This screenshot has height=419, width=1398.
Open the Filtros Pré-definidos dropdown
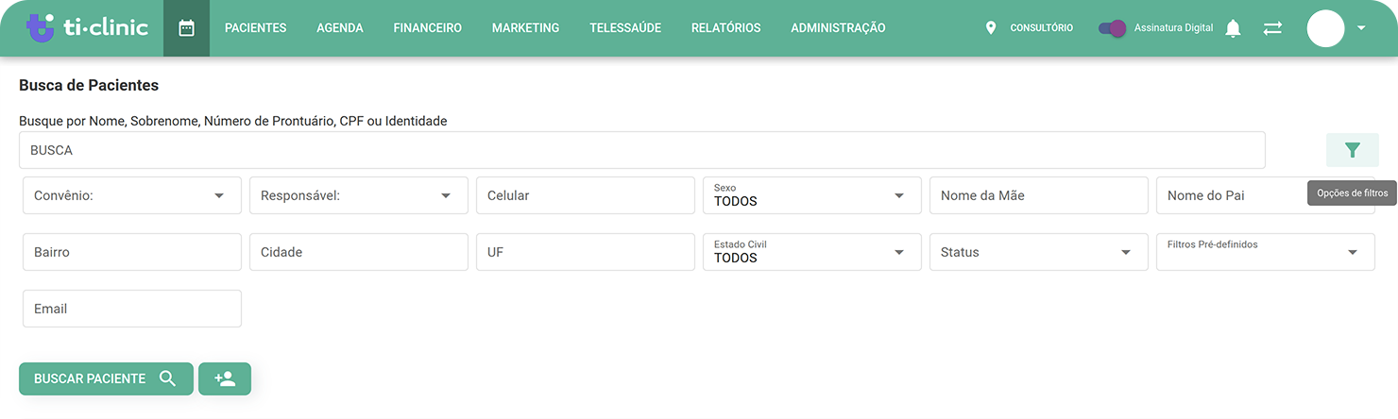tap(1266, 252)
